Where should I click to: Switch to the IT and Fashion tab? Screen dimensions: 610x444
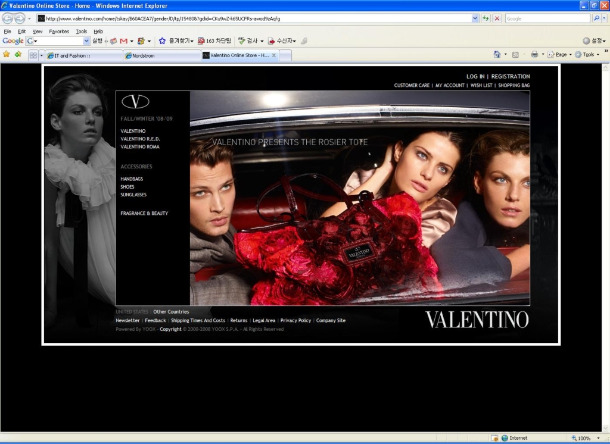coord(84,55)
